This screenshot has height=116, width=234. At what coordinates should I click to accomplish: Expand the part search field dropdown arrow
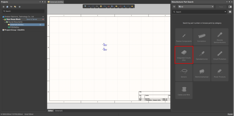[225, 12]
